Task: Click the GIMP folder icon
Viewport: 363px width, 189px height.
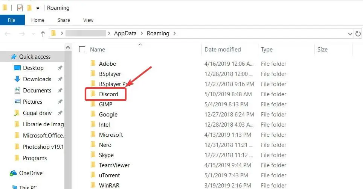Action: [93, 104]
